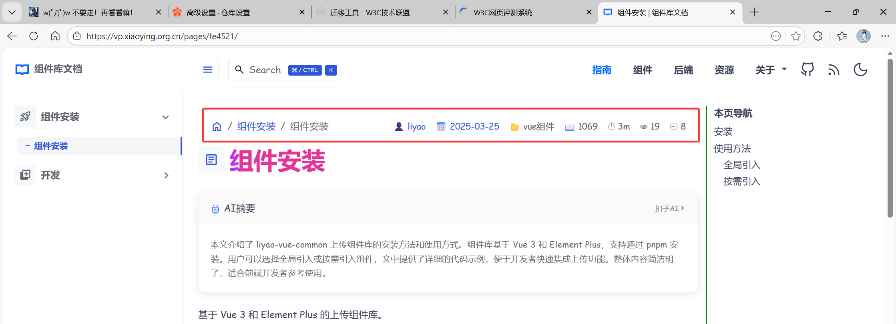This screenshot has height=324, width=896.
Task: Expand the 开发 sidebar group
Action: (166, 175)
